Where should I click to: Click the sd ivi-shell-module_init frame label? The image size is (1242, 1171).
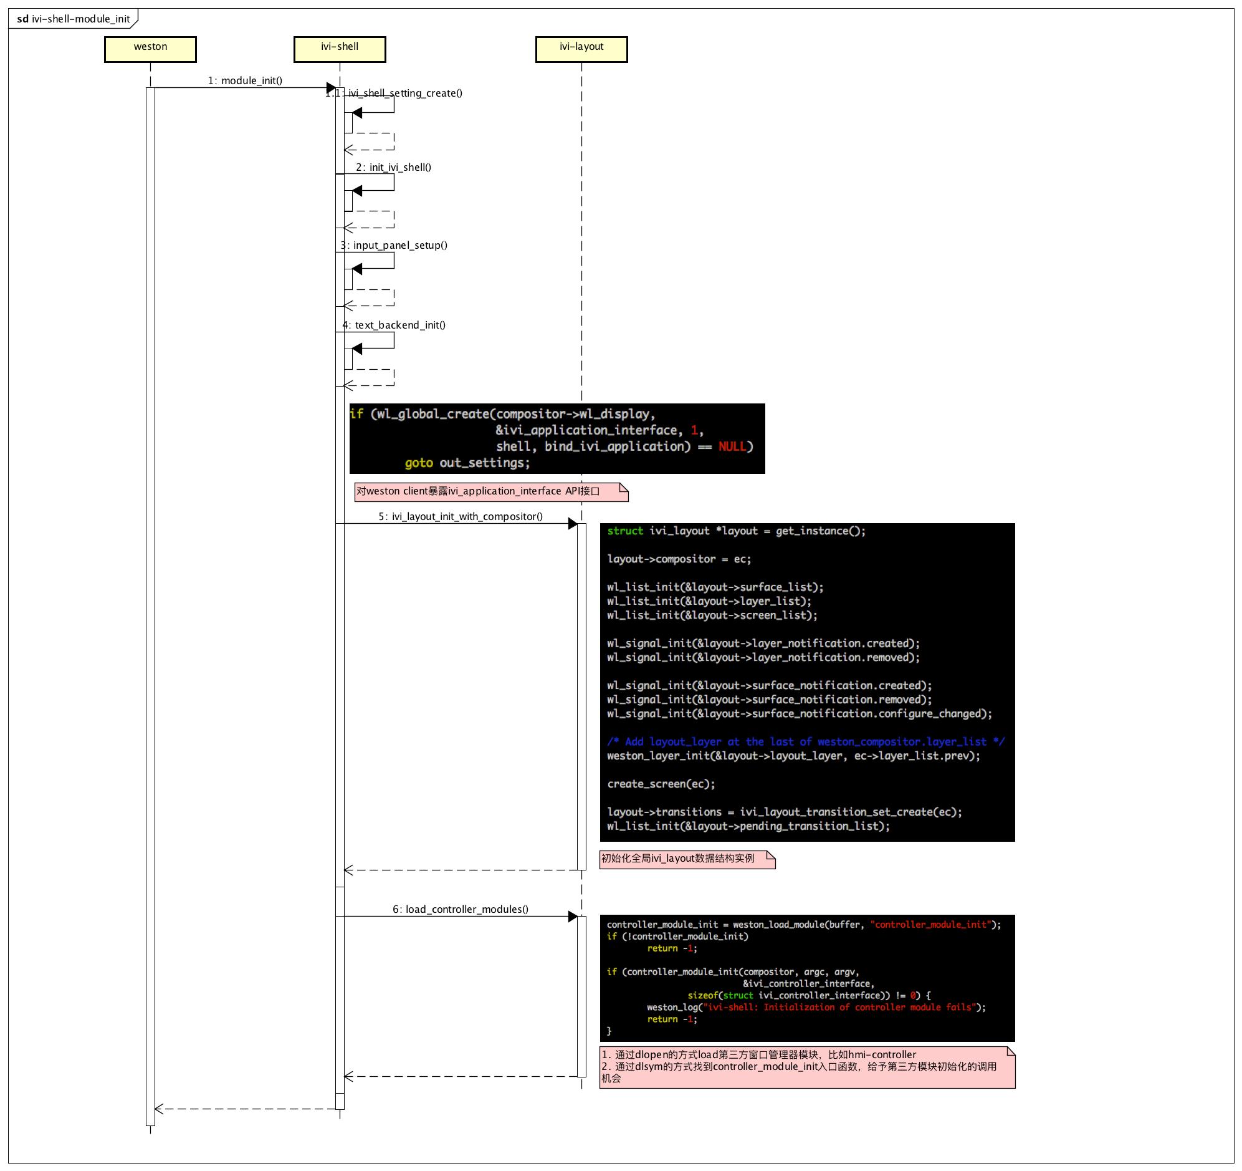[x=74, y=19]
